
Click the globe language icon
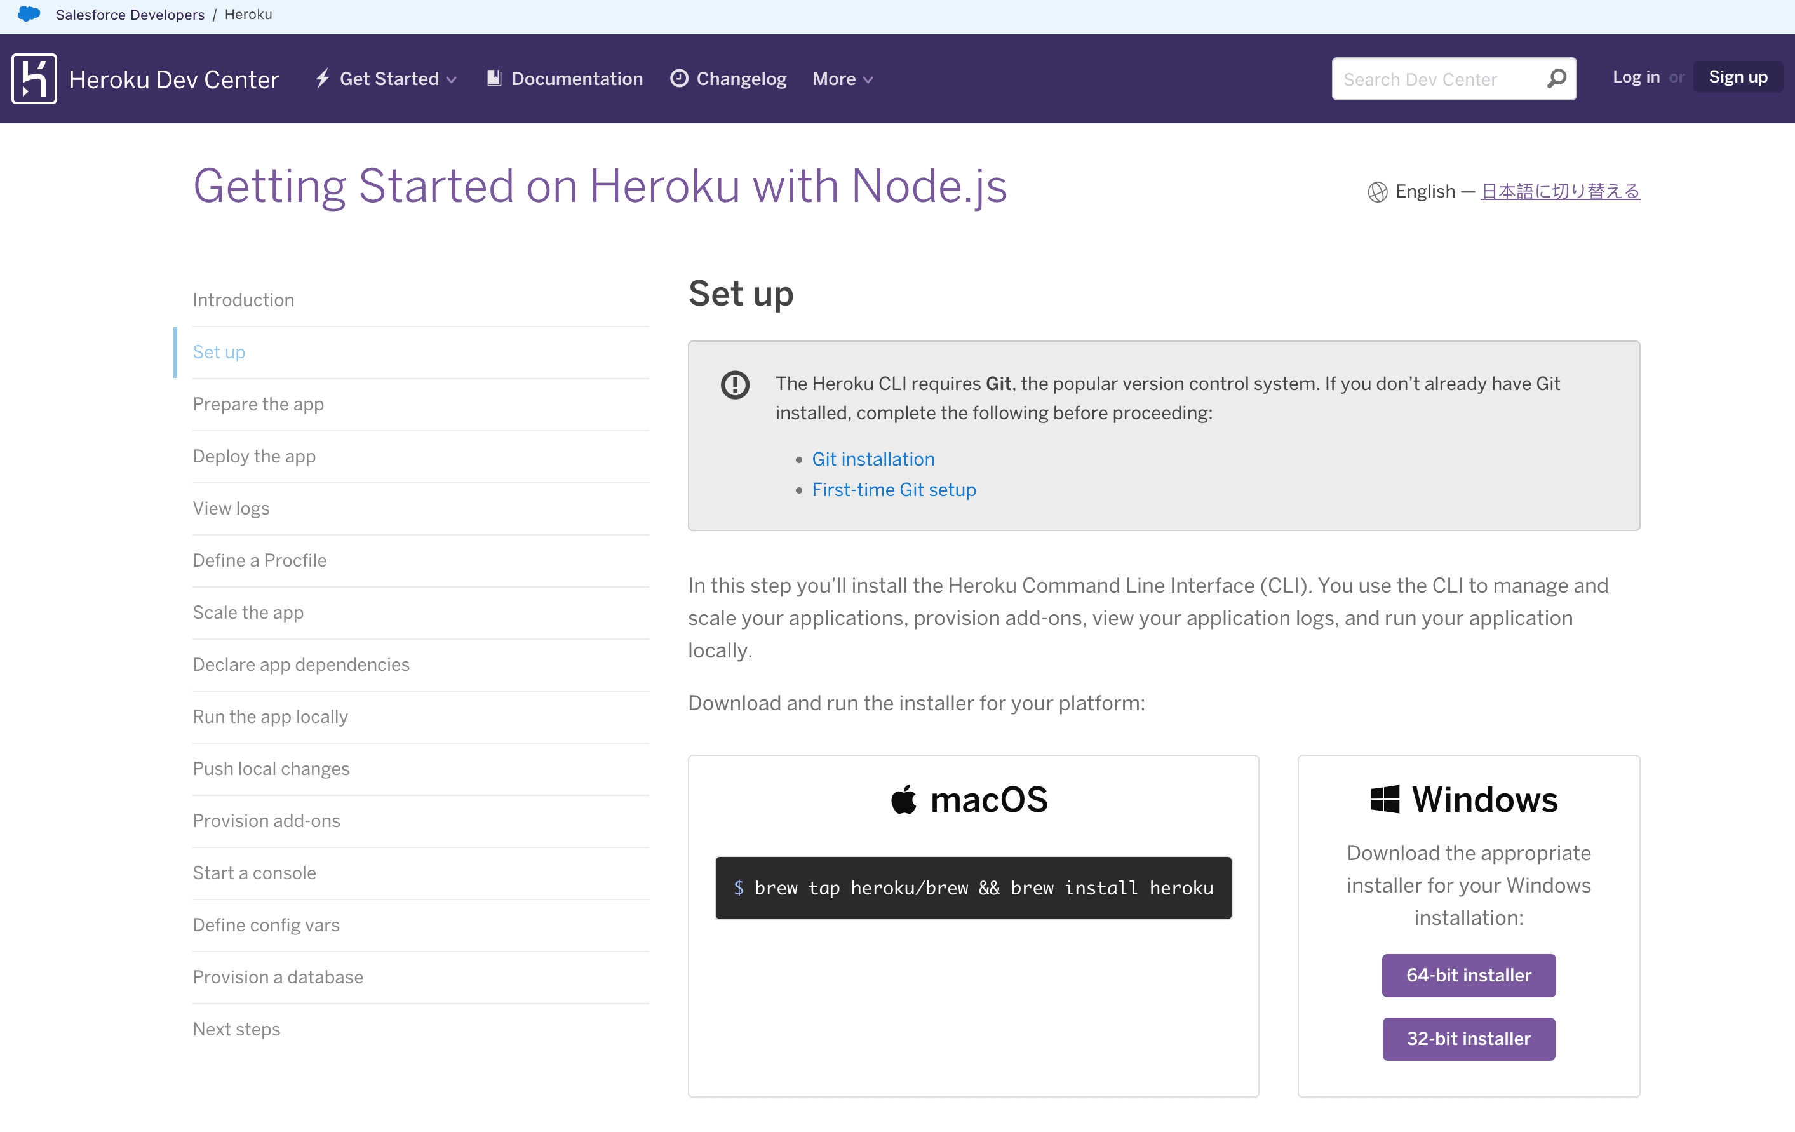[x=1377, y=192]
